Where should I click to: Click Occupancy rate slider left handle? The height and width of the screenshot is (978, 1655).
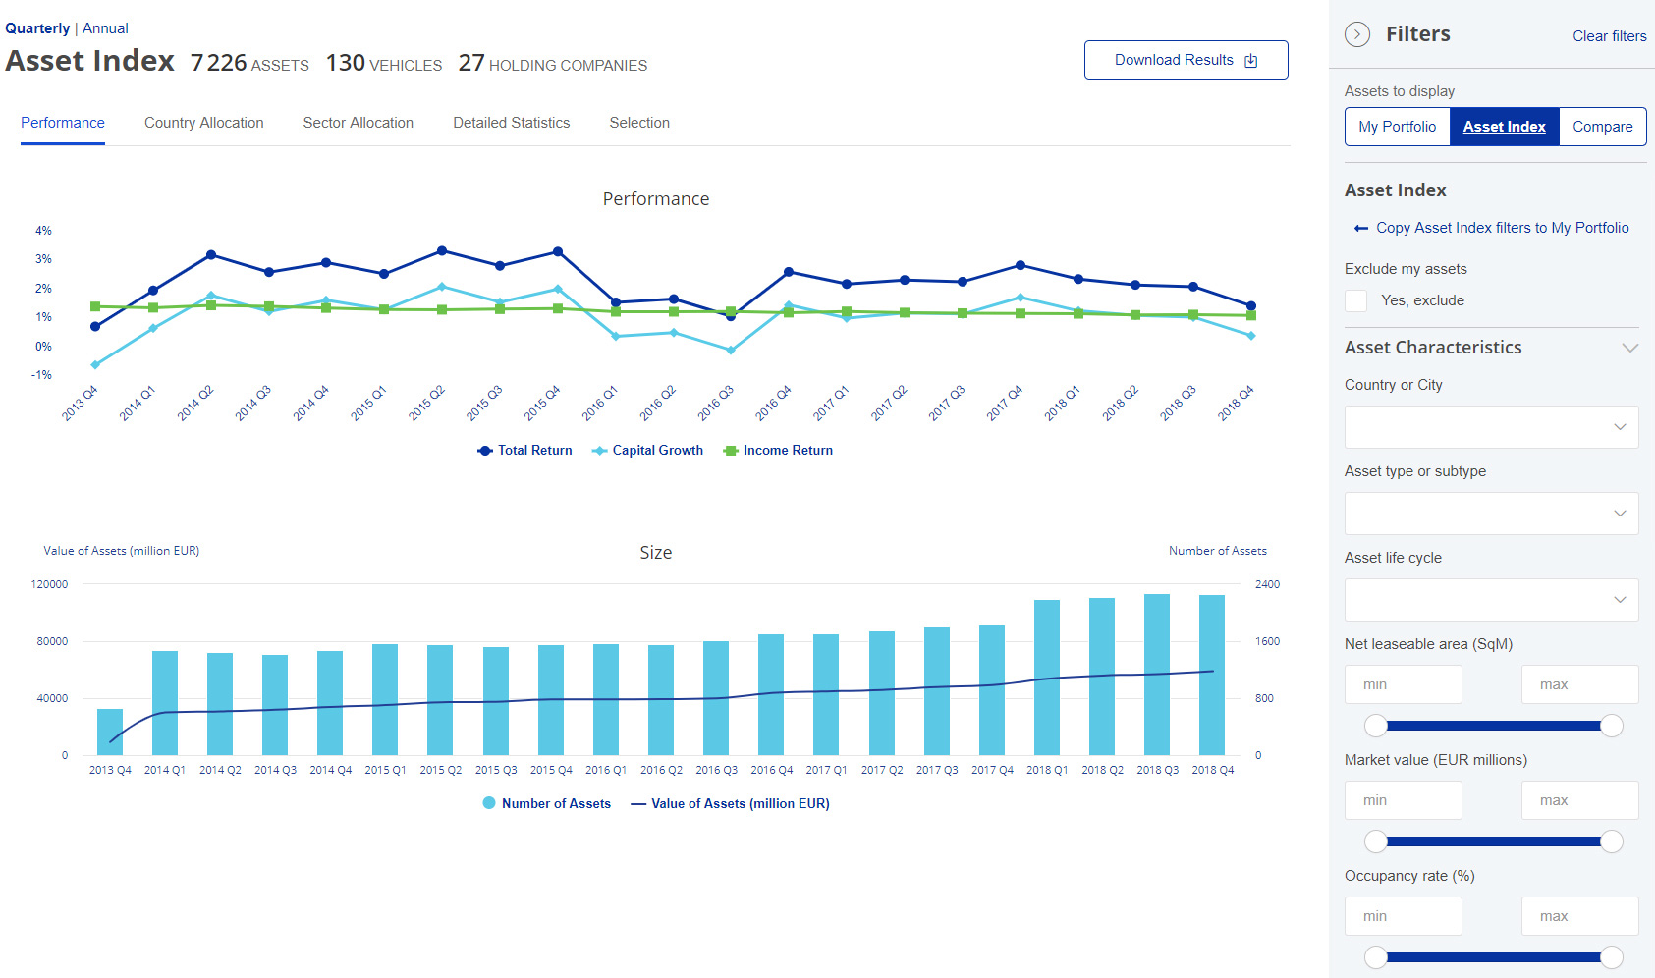1376,957
